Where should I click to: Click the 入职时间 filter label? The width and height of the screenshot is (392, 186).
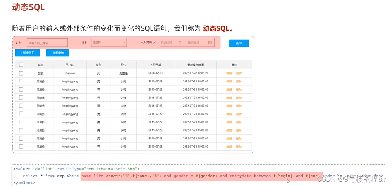(146, 42)
